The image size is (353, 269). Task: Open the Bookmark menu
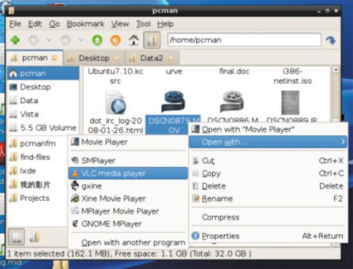point(85,24)
